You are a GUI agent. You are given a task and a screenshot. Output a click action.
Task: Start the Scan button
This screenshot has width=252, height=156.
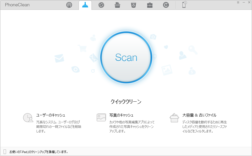coord(126,57)
